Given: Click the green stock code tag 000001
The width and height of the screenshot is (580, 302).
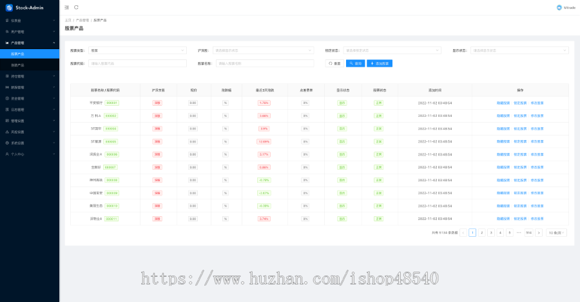Looking at the screenshot, I should pyautogui.click(x=111, y=103).
